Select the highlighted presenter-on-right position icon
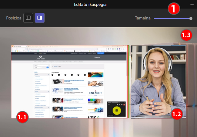The image size is (197, 137). [x=40, y=18]
